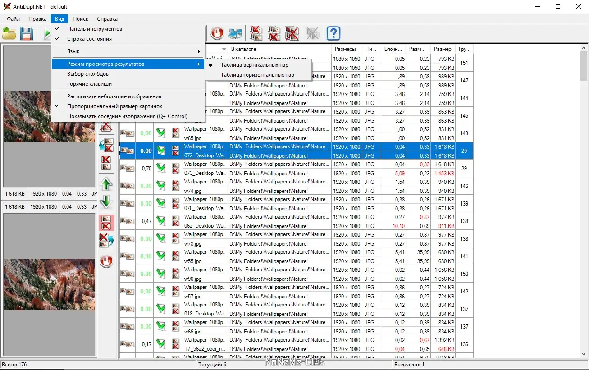Open the image comparison viewer icon
Image resolution: width=589 pixels, height=370 pixels.
(236, 33)
